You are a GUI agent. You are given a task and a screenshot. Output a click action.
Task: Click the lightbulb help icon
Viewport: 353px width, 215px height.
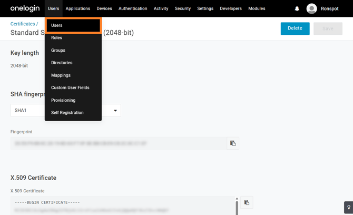[348, 208]
